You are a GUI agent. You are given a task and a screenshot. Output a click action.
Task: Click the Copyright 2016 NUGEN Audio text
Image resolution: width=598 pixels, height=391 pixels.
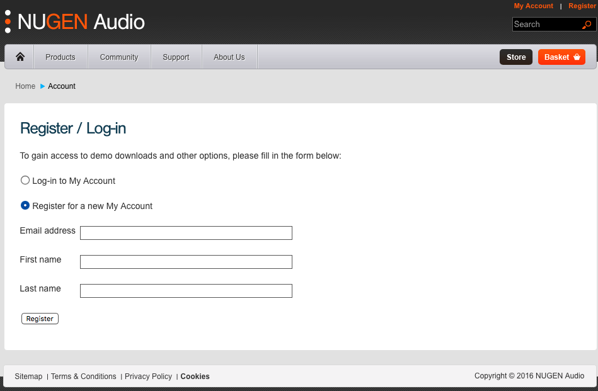click(529, 376)
